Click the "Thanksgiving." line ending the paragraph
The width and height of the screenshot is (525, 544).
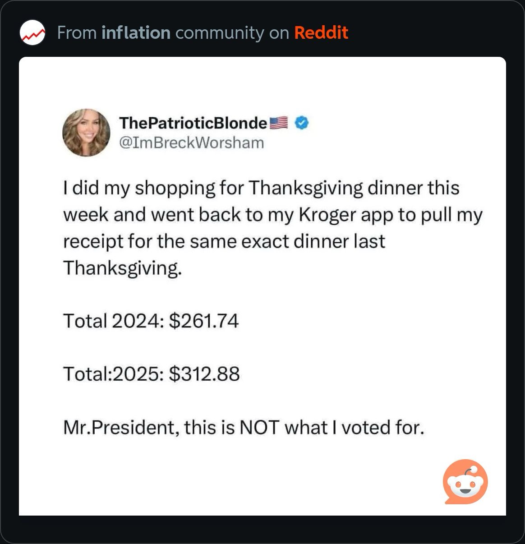(122, 268)
